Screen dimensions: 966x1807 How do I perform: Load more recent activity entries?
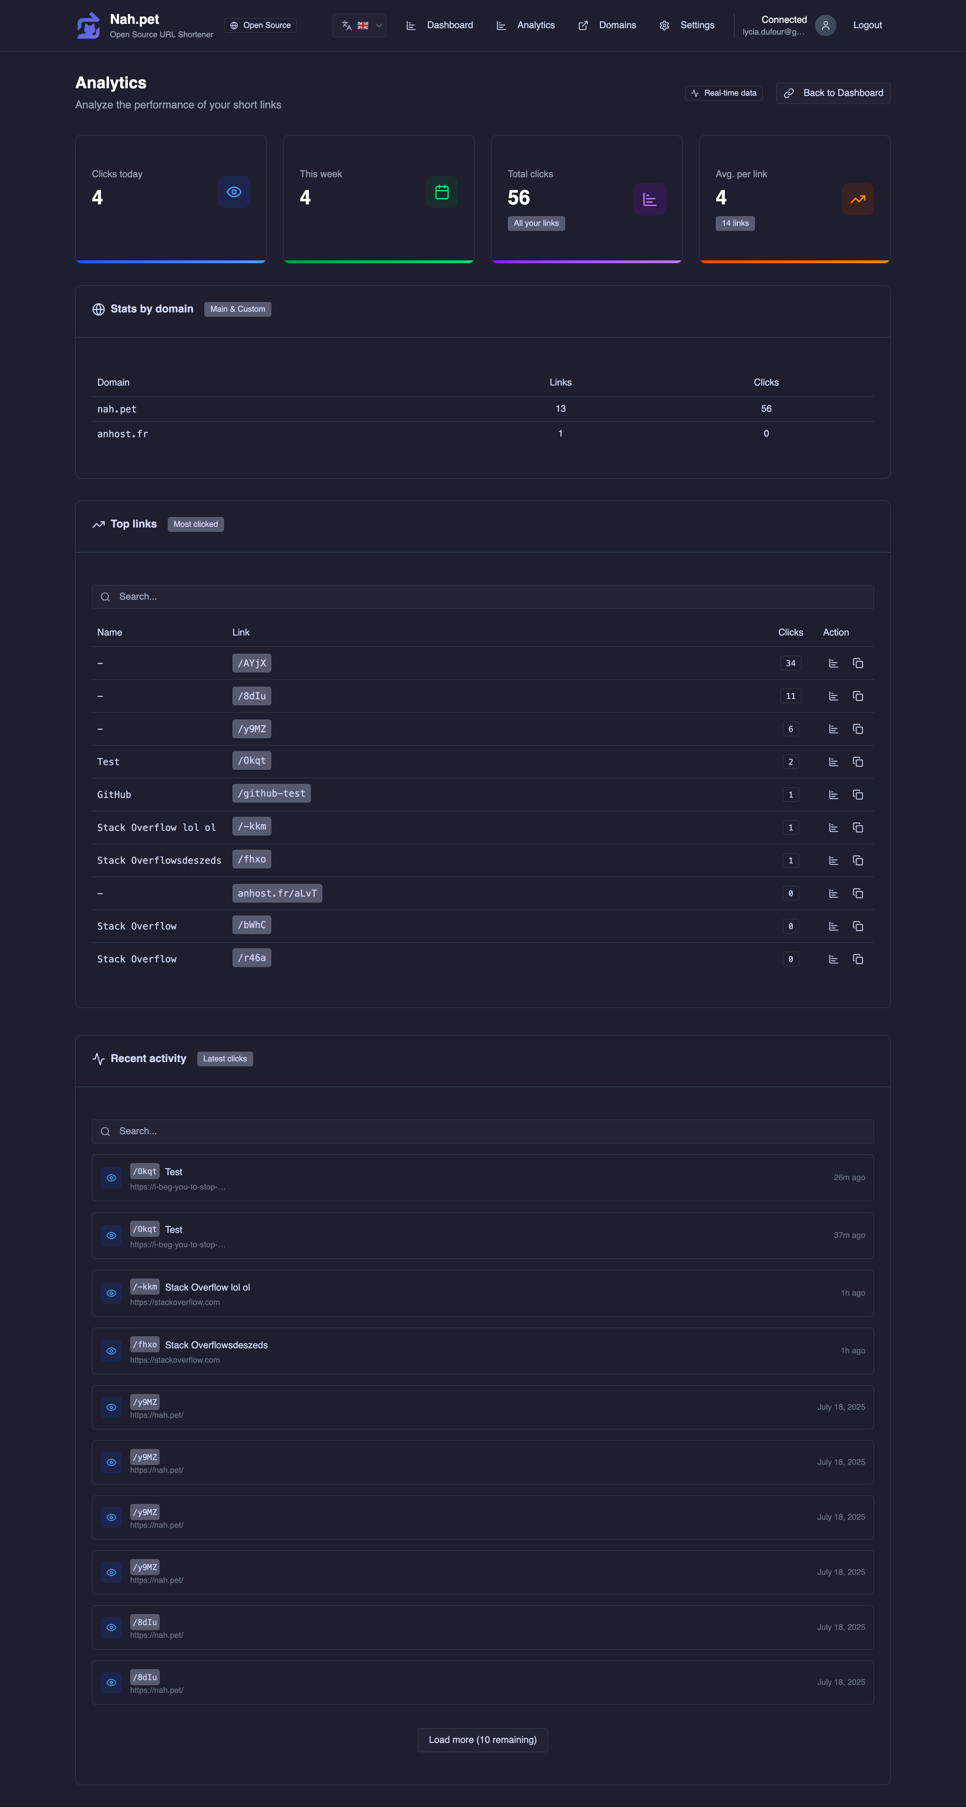tap(482, 1740)
